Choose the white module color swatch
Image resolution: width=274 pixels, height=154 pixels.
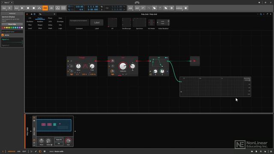click(22, 28)
